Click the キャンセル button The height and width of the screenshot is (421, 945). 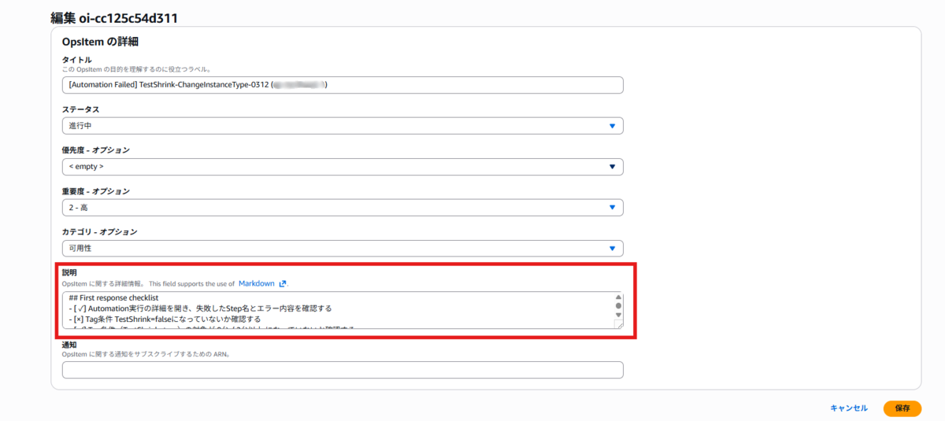click(x=849, y=408)
